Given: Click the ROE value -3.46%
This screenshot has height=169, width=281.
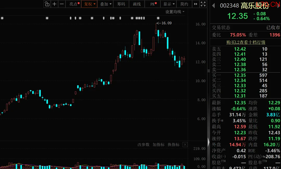Looking at the screenshot, I should point(272,151).
